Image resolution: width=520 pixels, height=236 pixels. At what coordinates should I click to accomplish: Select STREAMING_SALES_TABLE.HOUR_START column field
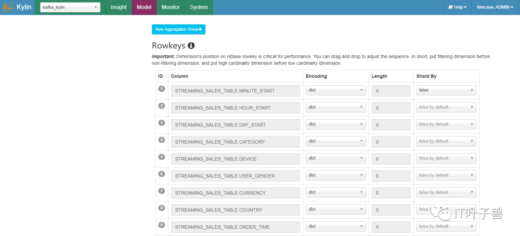[235, 108]
